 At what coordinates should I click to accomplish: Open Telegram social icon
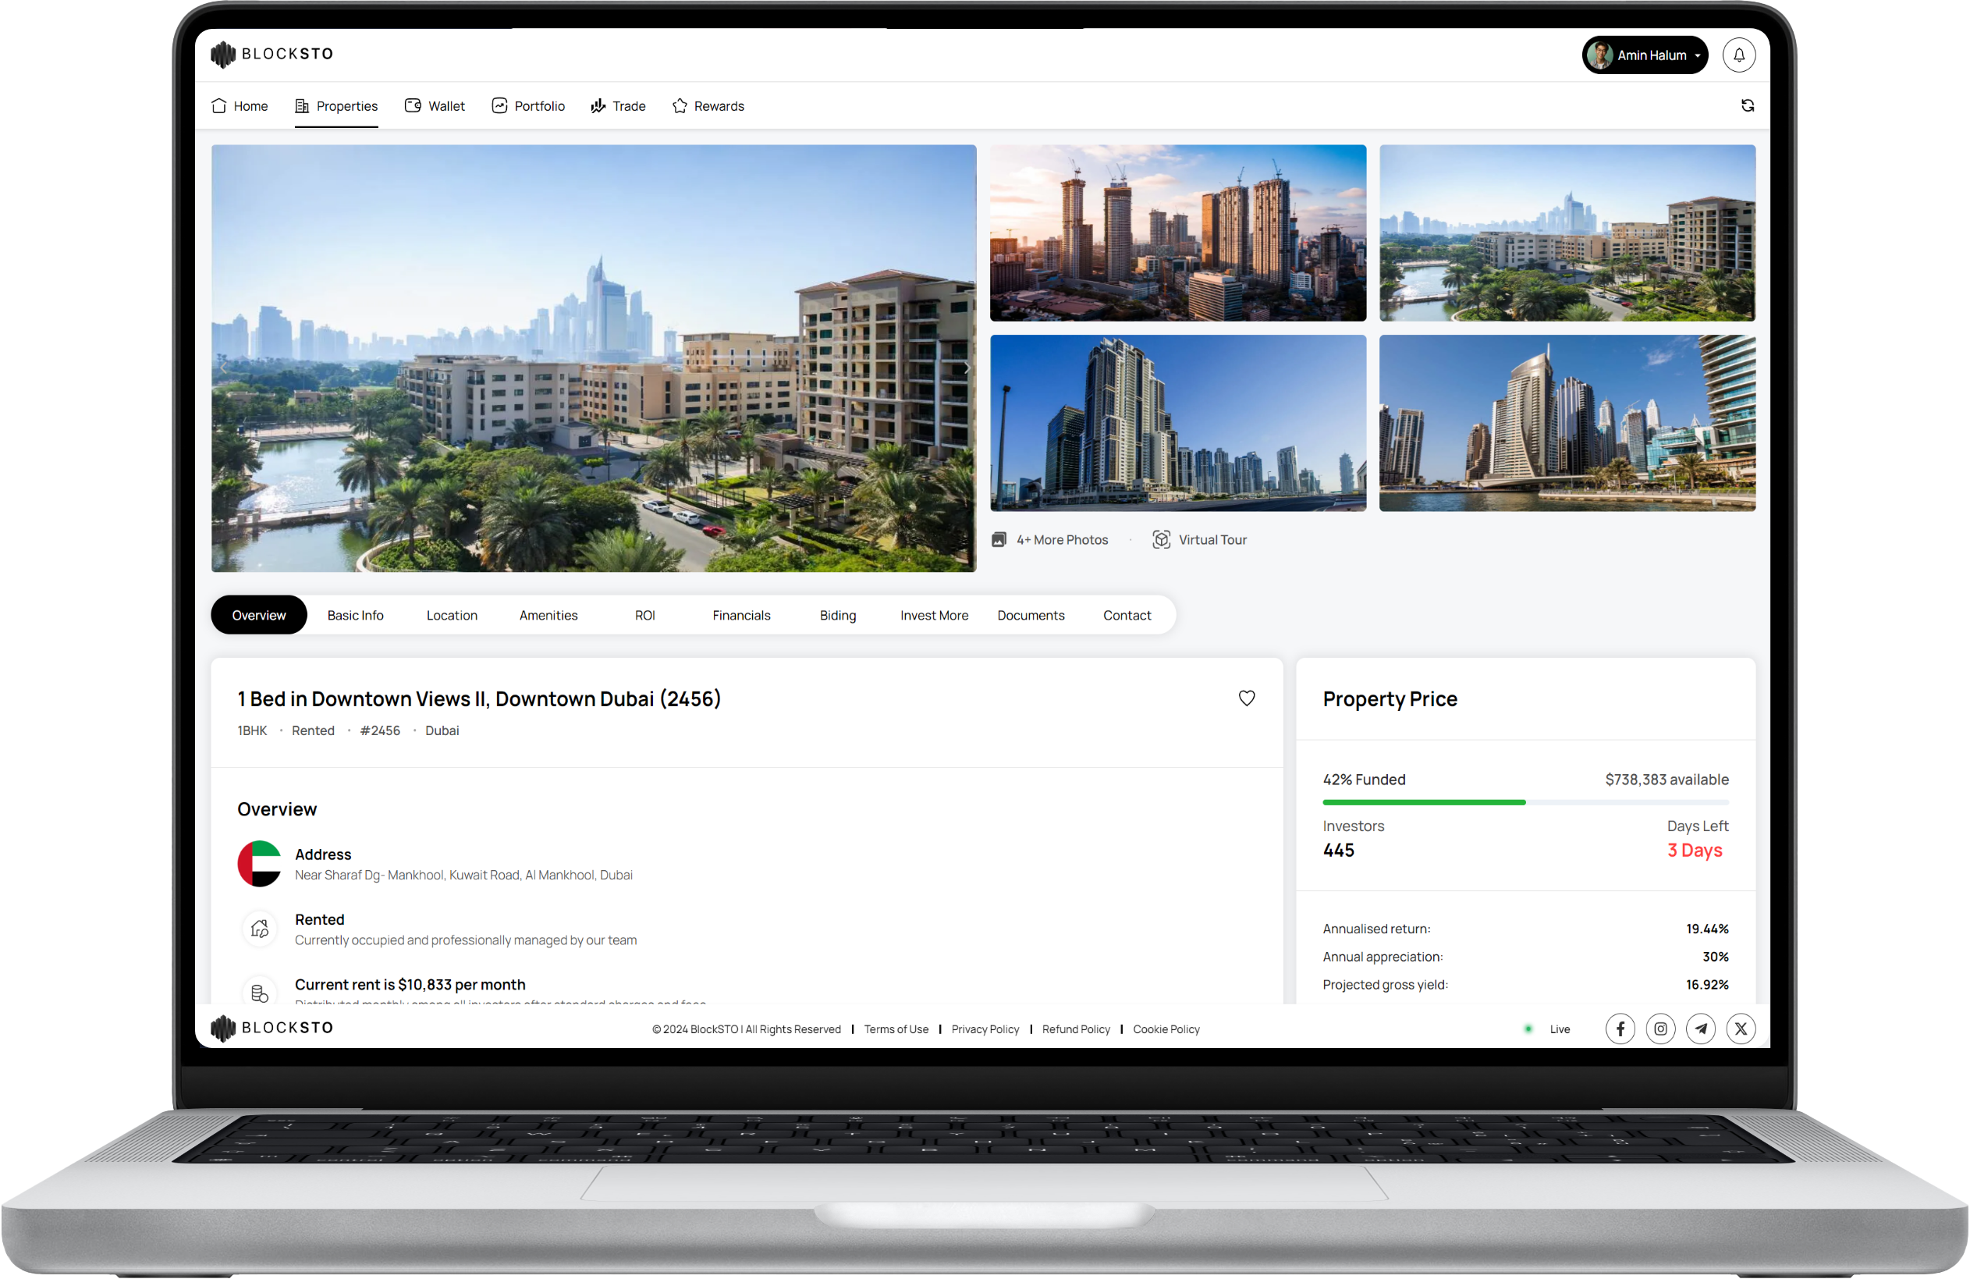pyautogui.click(x=1700, y=1029)
